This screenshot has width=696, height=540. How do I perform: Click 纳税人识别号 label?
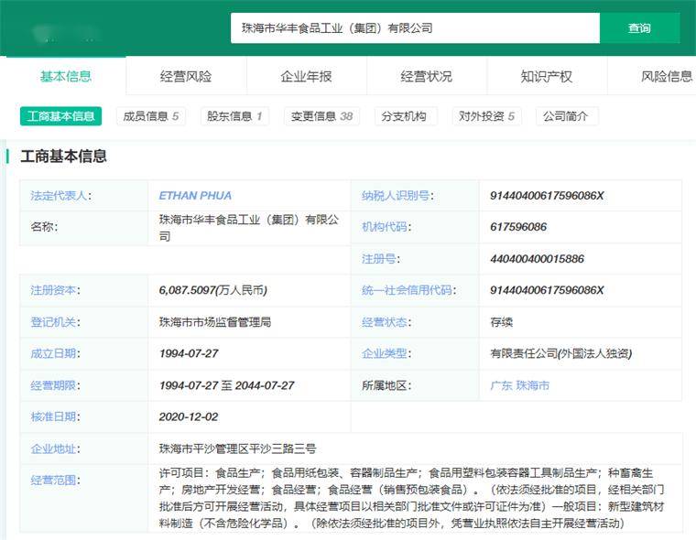397,196
